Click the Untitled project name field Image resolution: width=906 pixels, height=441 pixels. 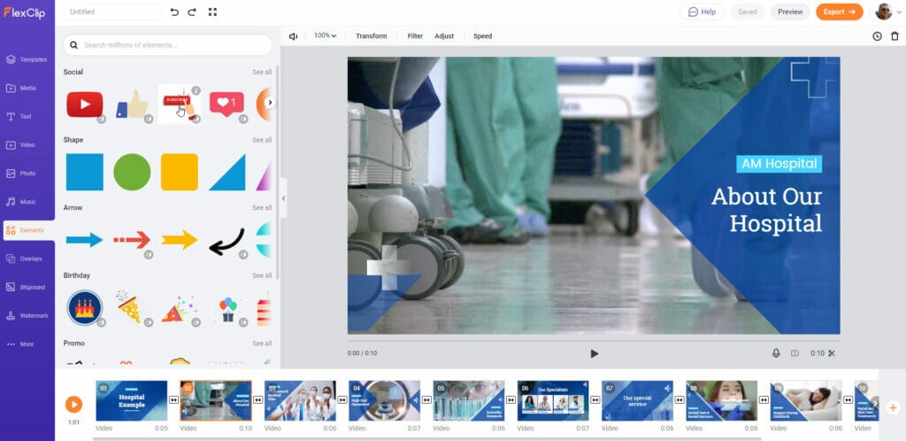click(x=112, y=12)
